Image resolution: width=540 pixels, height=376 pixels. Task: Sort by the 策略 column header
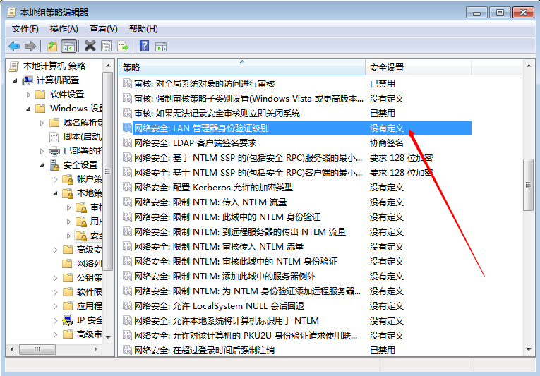(x=241, y=67)
